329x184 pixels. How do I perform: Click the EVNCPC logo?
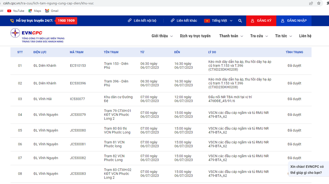coord(37,36)
